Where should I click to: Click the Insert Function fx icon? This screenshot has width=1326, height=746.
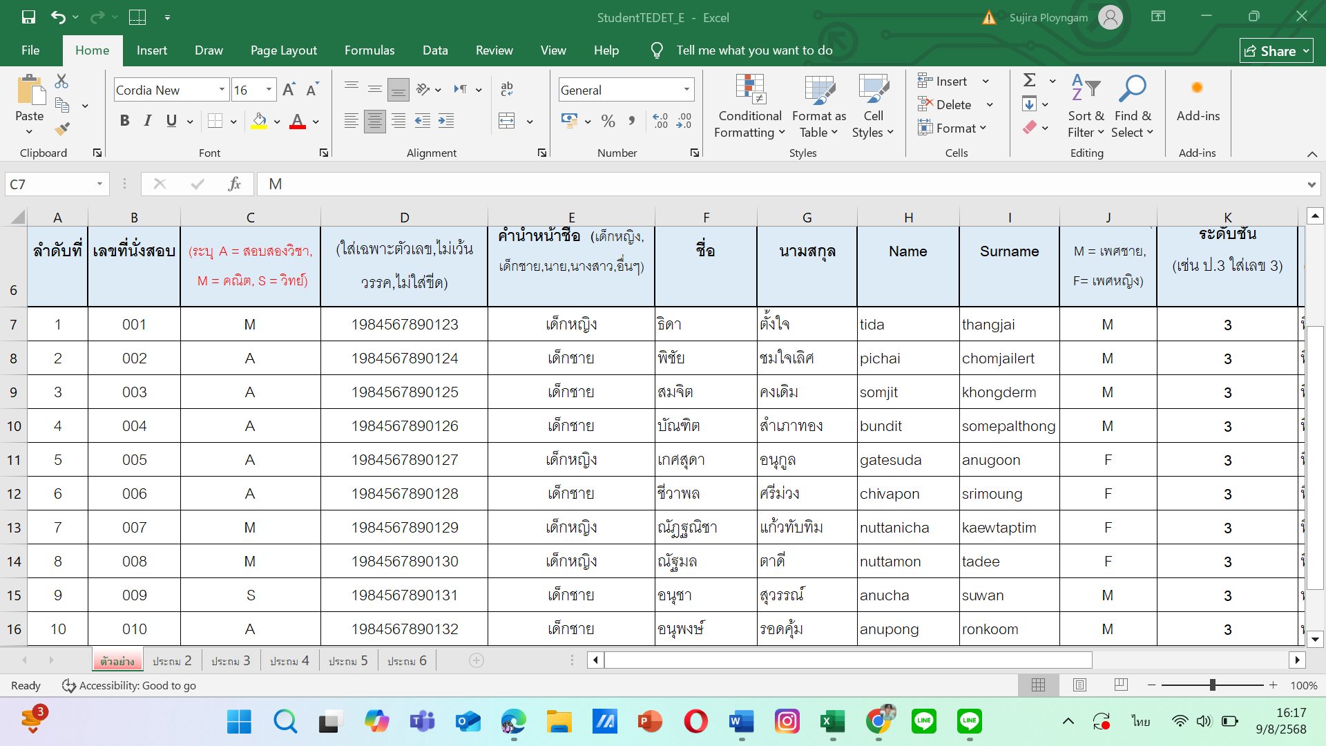pos(234,184)
